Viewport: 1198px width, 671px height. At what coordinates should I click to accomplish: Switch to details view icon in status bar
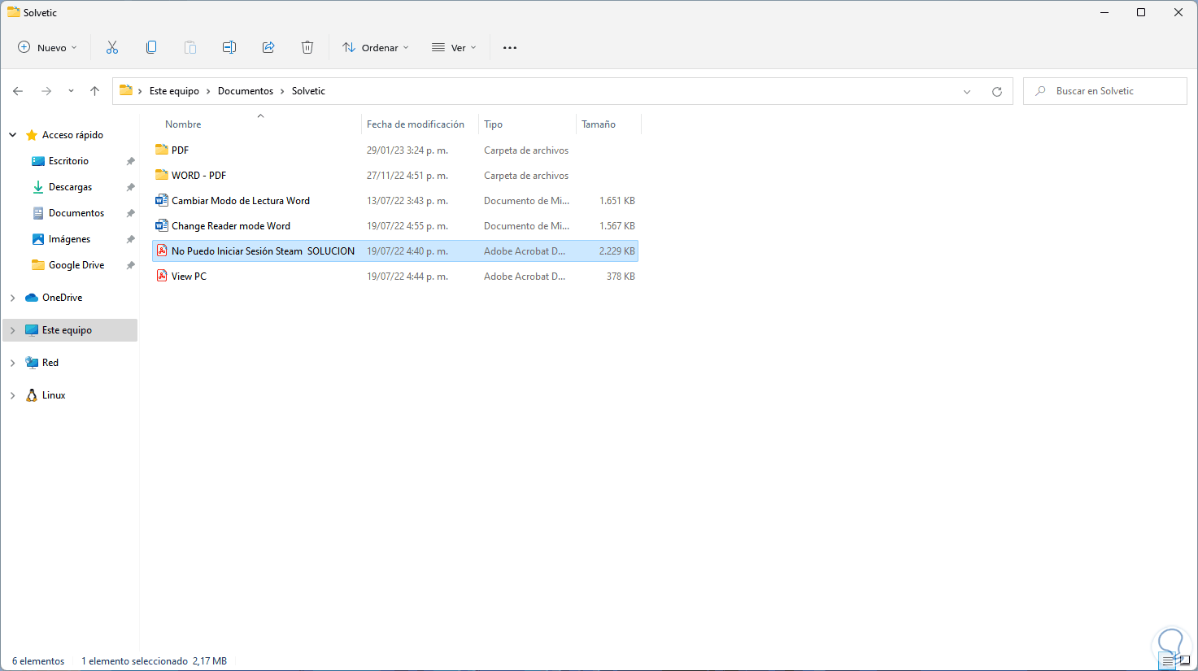[x=1168, y=661]
